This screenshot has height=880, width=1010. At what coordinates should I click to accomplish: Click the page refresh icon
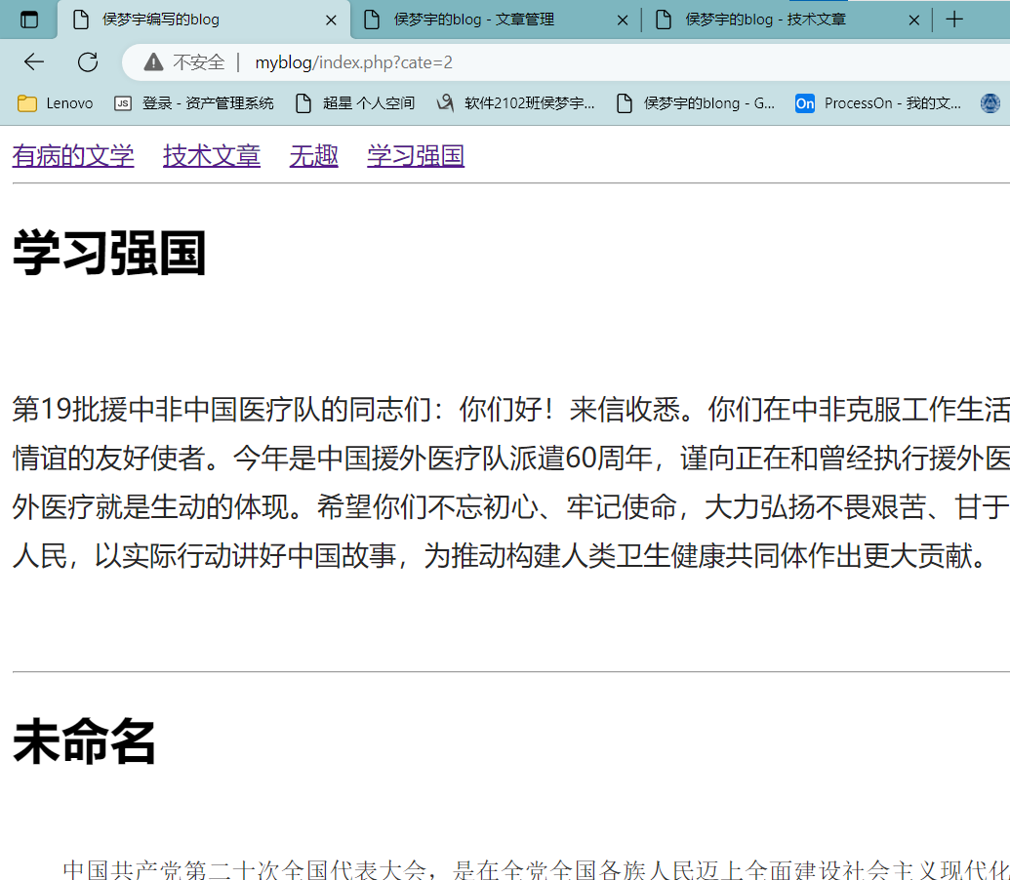click(x=88, y=61)
